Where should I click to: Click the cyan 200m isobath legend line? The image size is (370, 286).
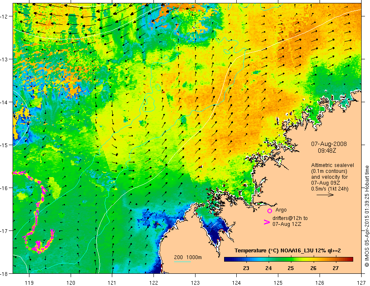182,262
